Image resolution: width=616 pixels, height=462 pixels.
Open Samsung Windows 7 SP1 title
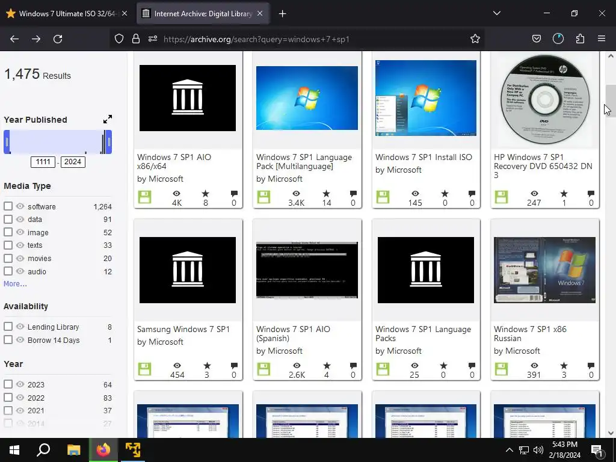coord(183,329)
